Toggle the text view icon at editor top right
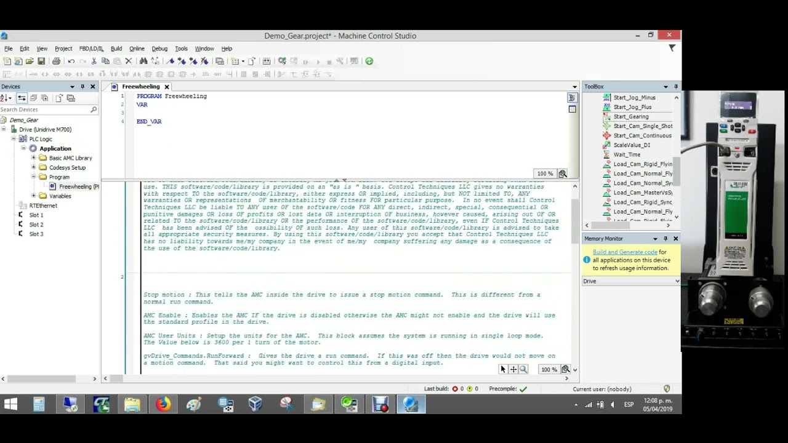The width and height of the screenshot is (788, 443). coord(572,98)
